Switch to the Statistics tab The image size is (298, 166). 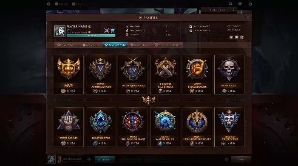pyautogui.click(x=140, y=45)
